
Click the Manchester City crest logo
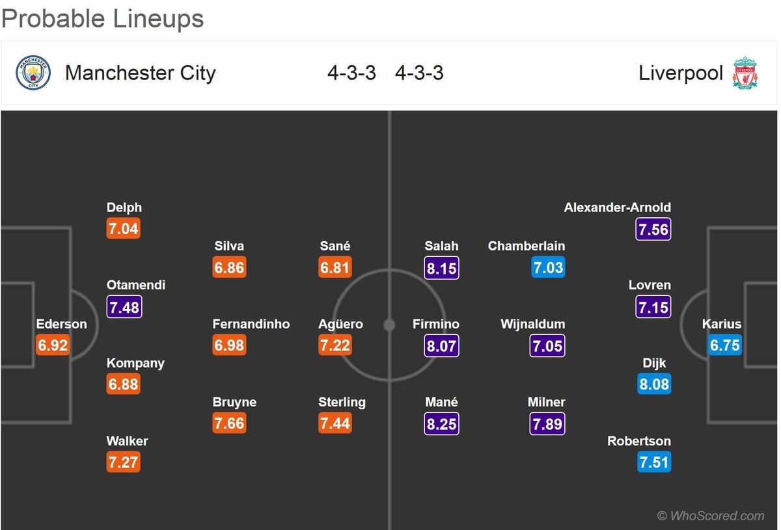click(x=33, y=73)
